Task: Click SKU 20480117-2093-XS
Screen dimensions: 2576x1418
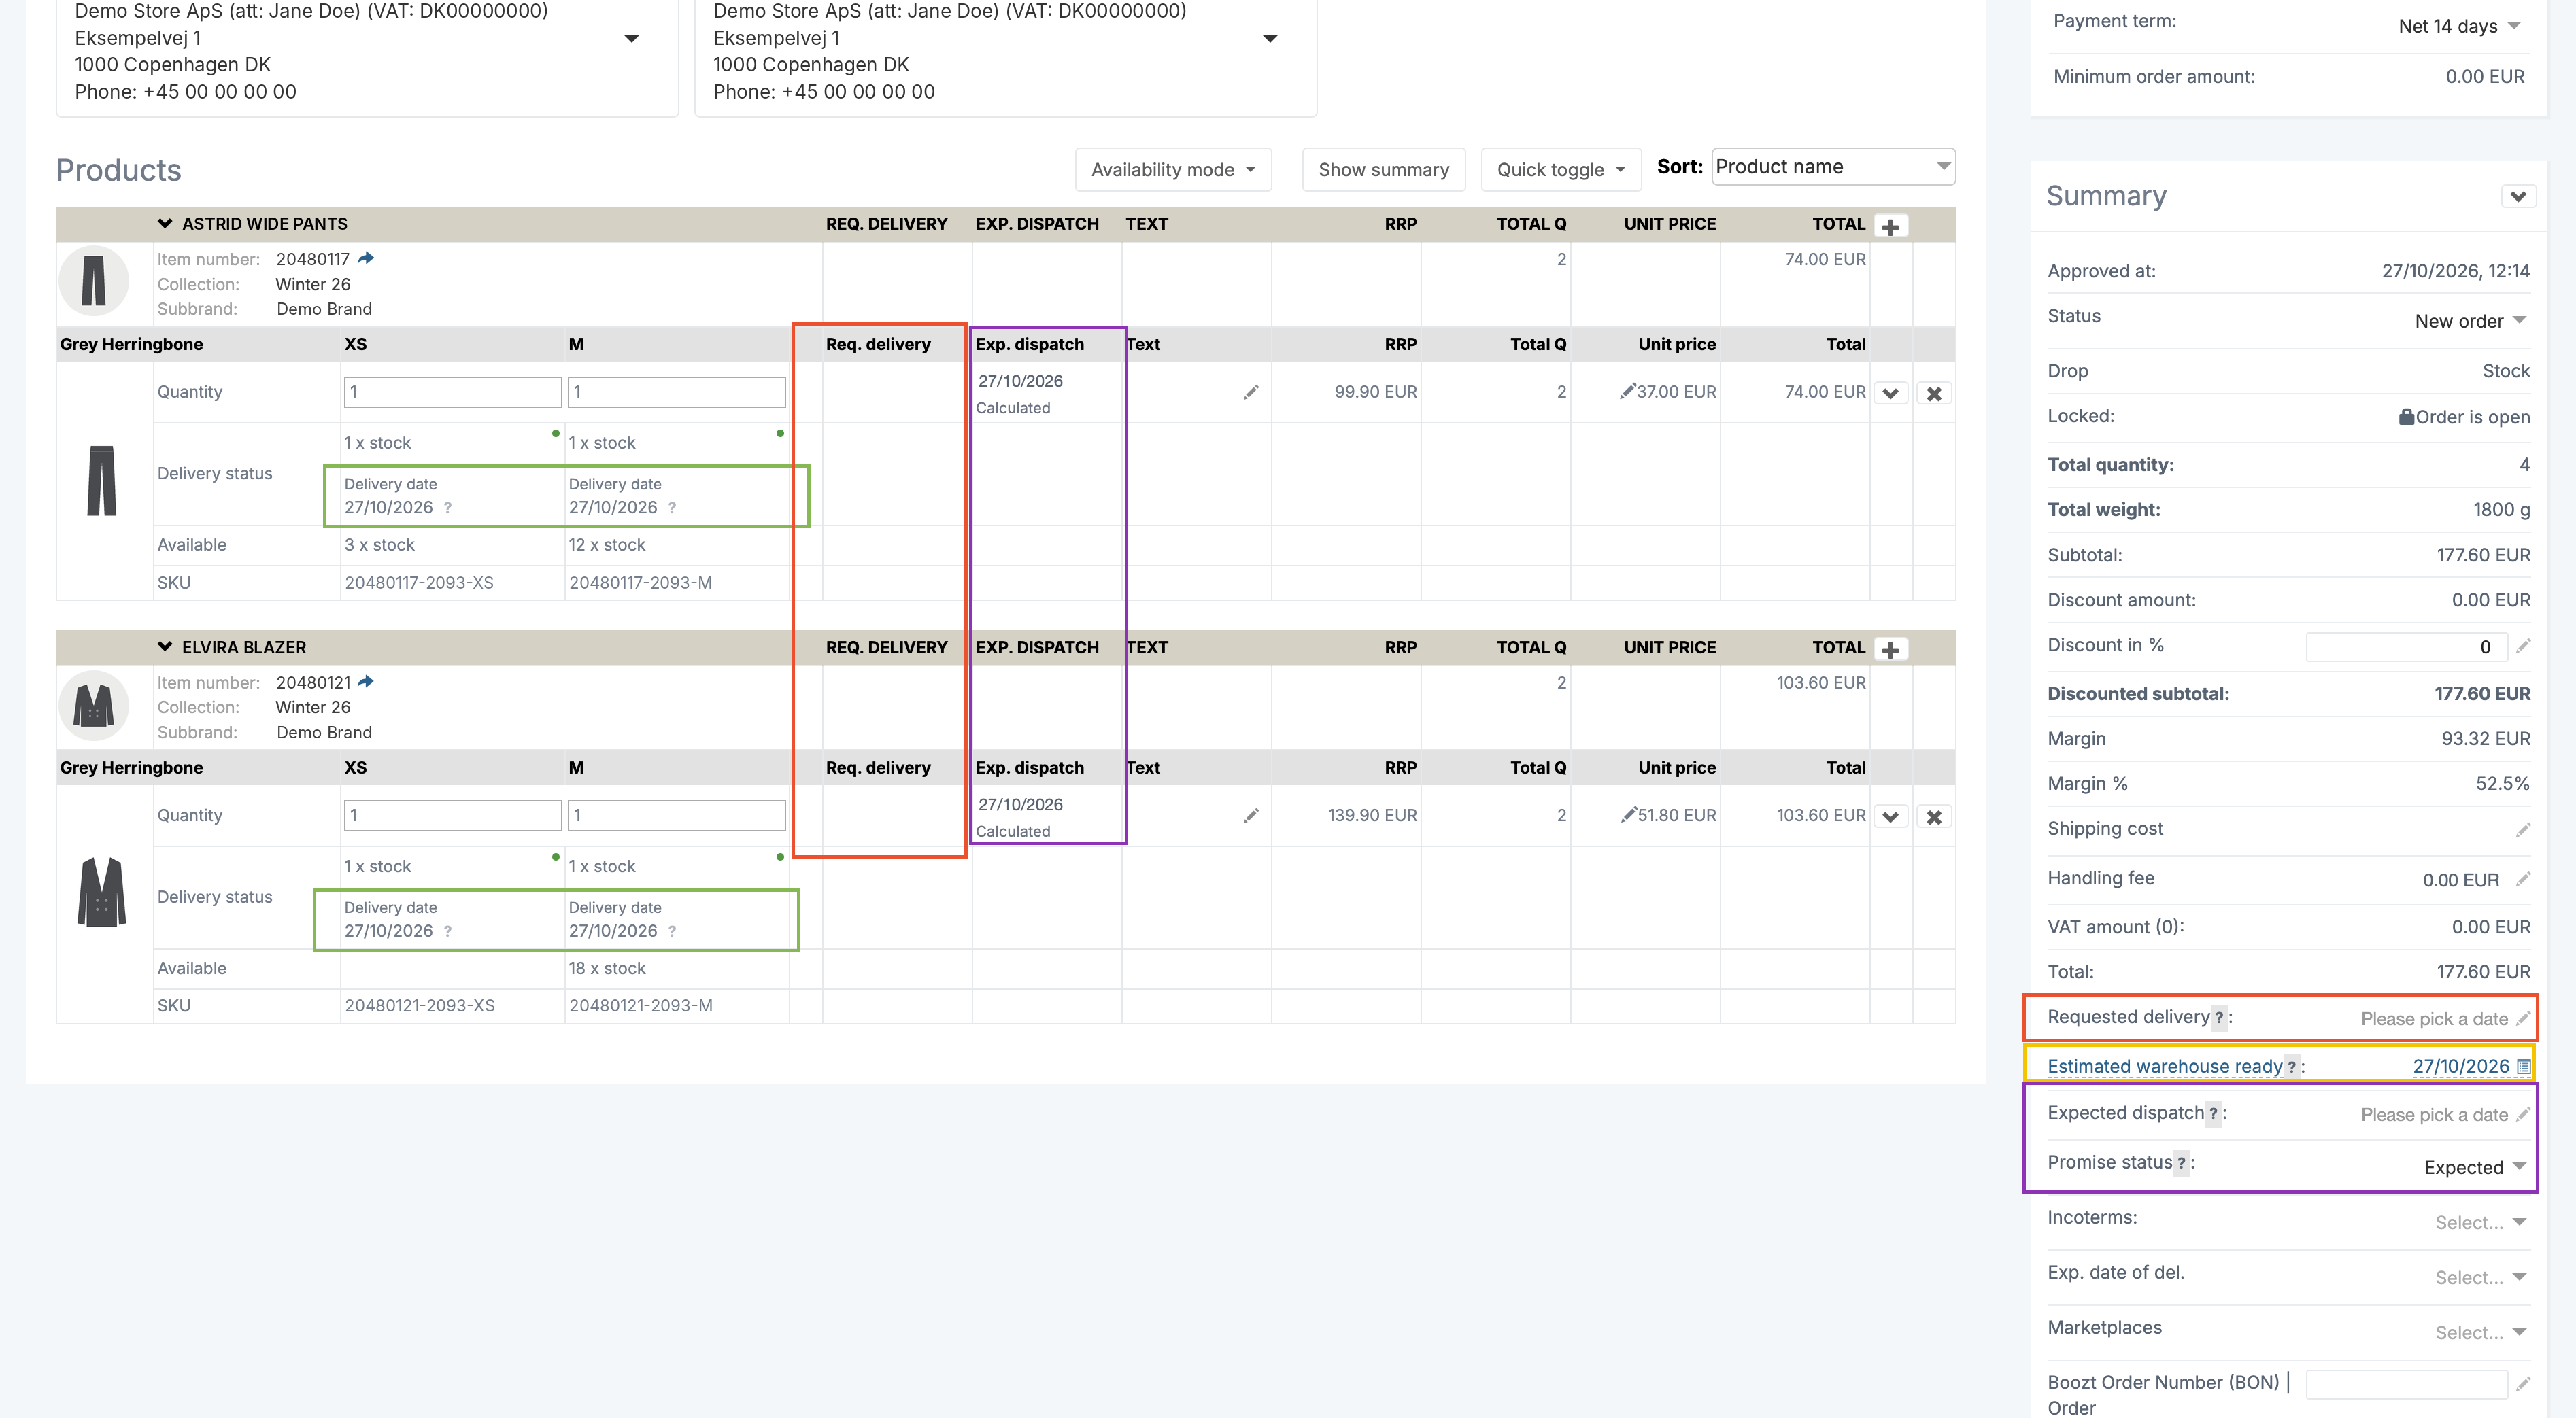Action: [x=419, y=583]
